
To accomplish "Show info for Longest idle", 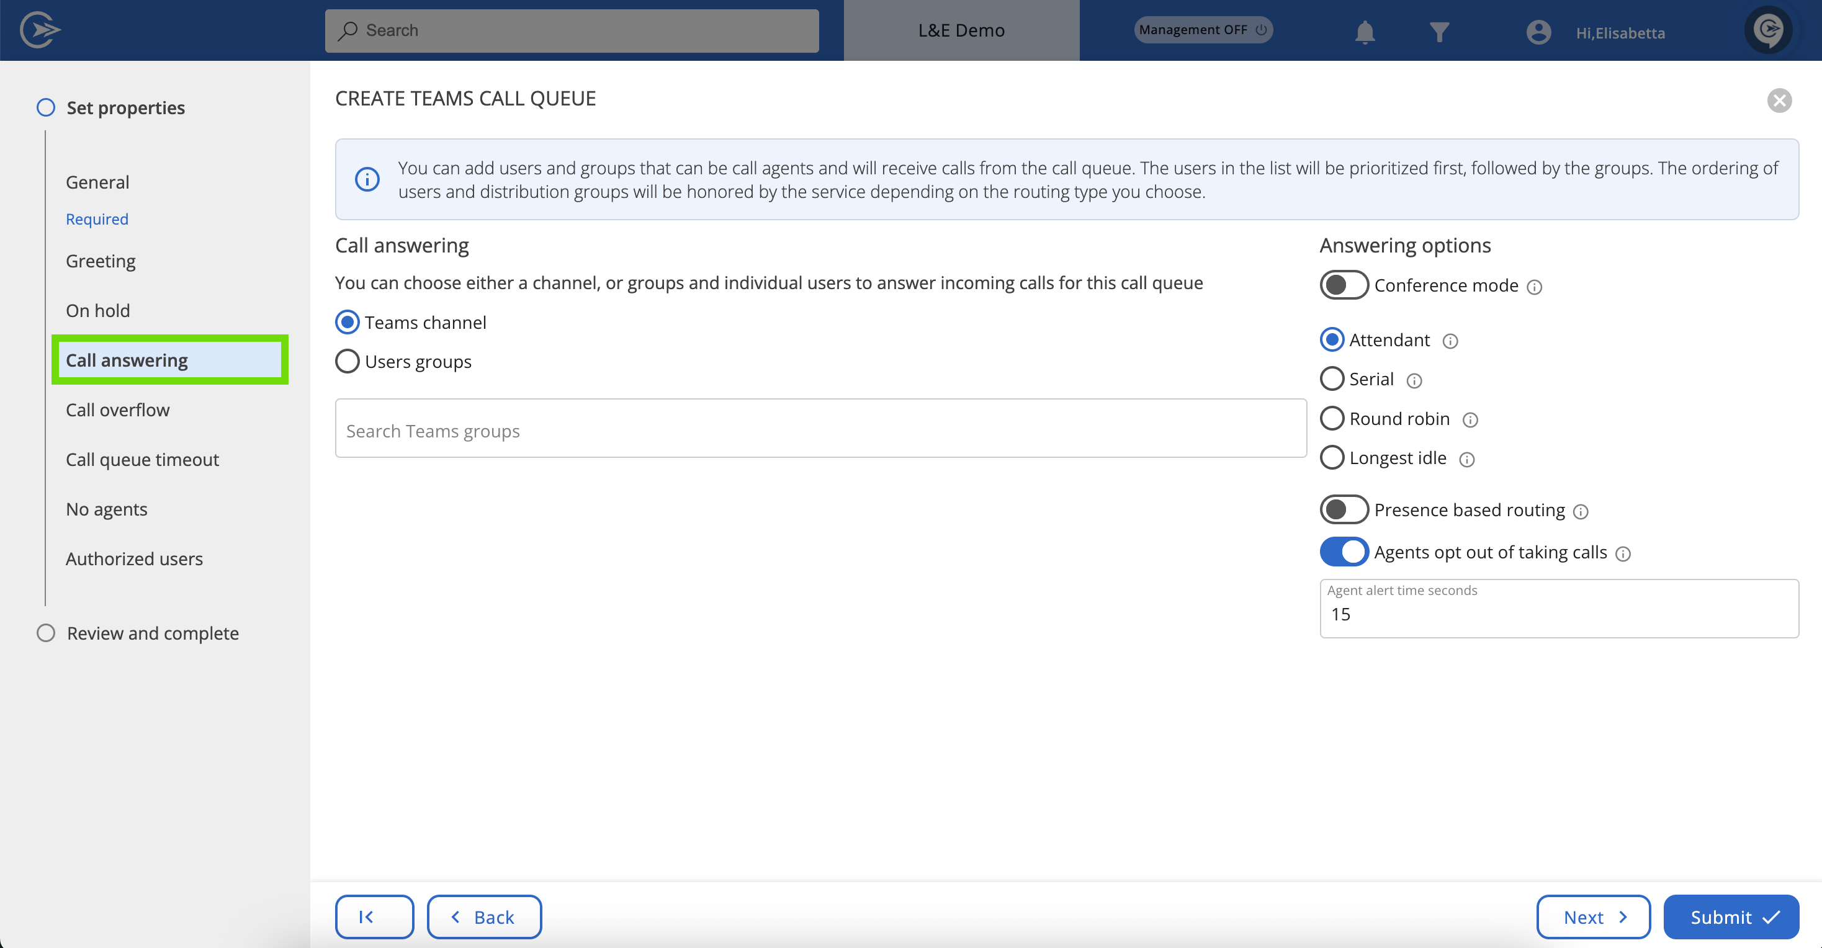I will [x=1467, y=460].
